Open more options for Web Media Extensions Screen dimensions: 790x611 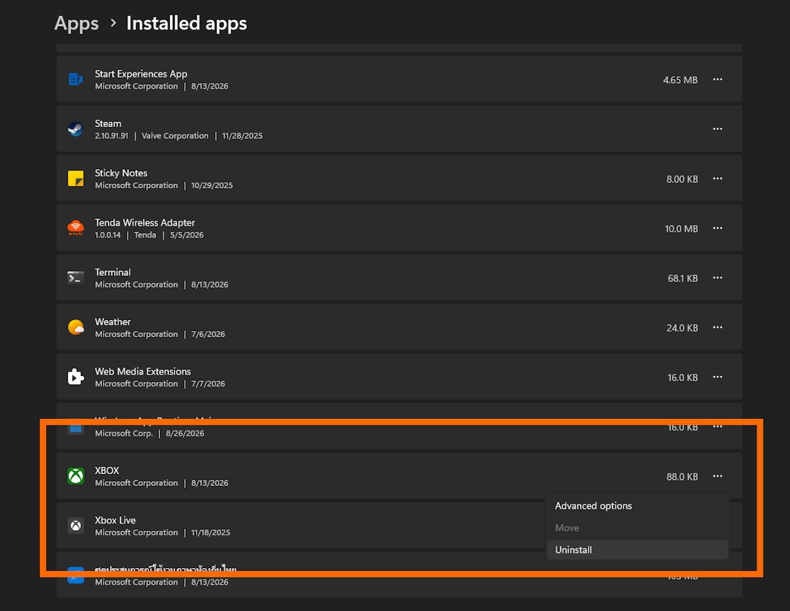tap(718, 377)
